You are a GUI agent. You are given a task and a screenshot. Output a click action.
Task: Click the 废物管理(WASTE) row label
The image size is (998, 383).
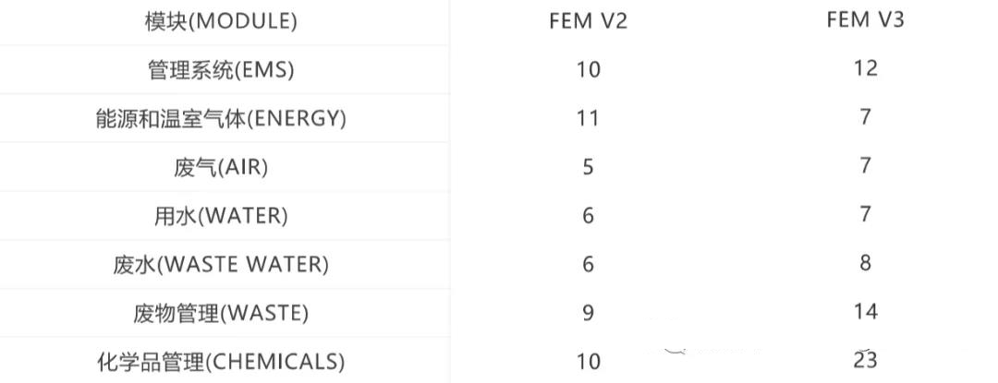click(x=221, y=313)
